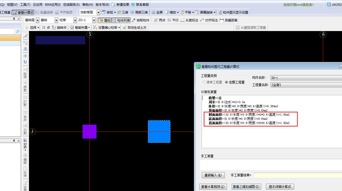Pin the lower left panel
This screenshot has width=342, height=191.
pos(14,141)
